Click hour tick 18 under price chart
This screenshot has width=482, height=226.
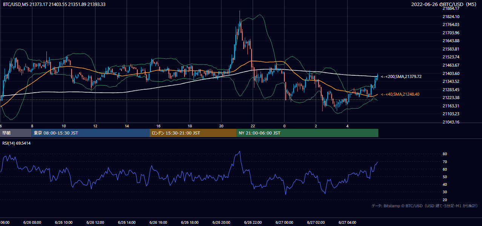[x=190, y=126]
